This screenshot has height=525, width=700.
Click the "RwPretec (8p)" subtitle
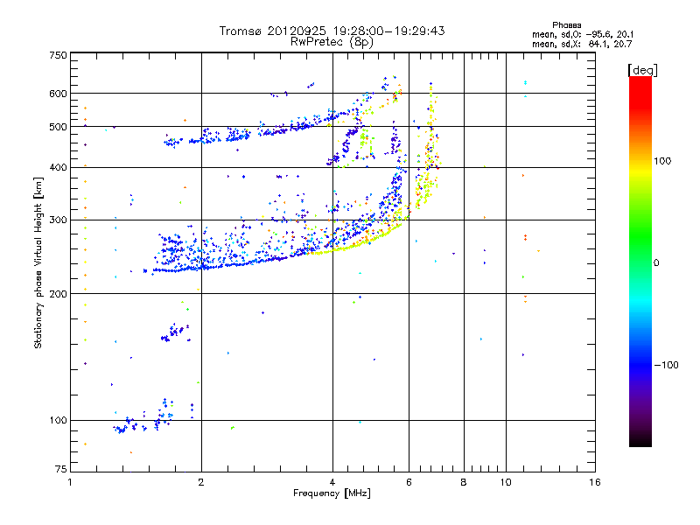coord(332,42)
